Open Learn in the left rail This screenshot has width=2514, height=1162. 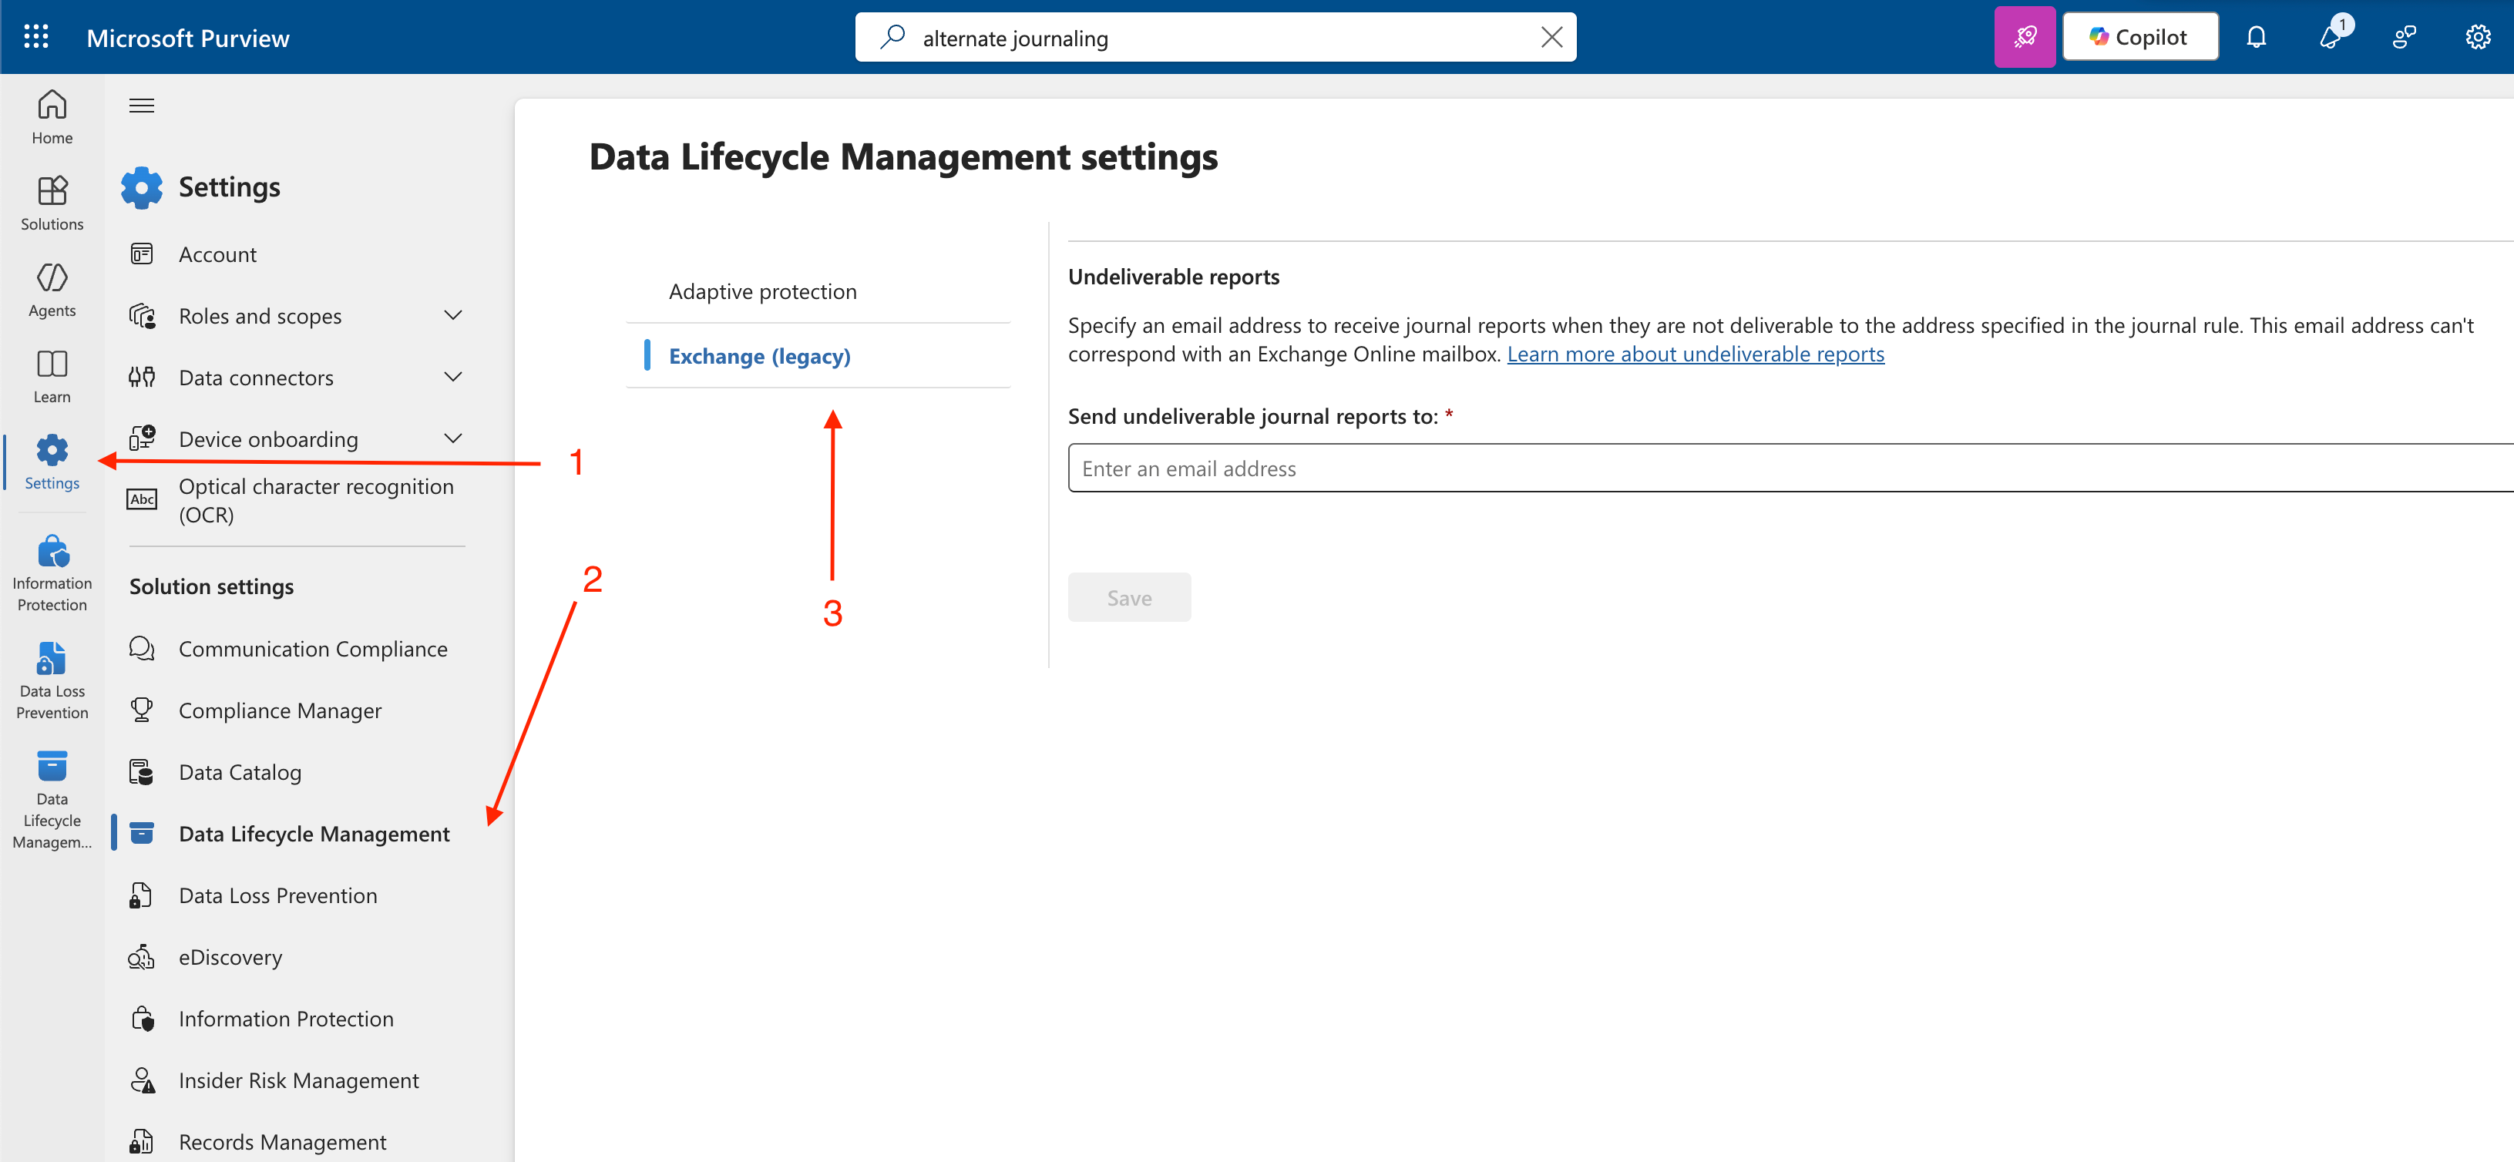coord(52,375)
